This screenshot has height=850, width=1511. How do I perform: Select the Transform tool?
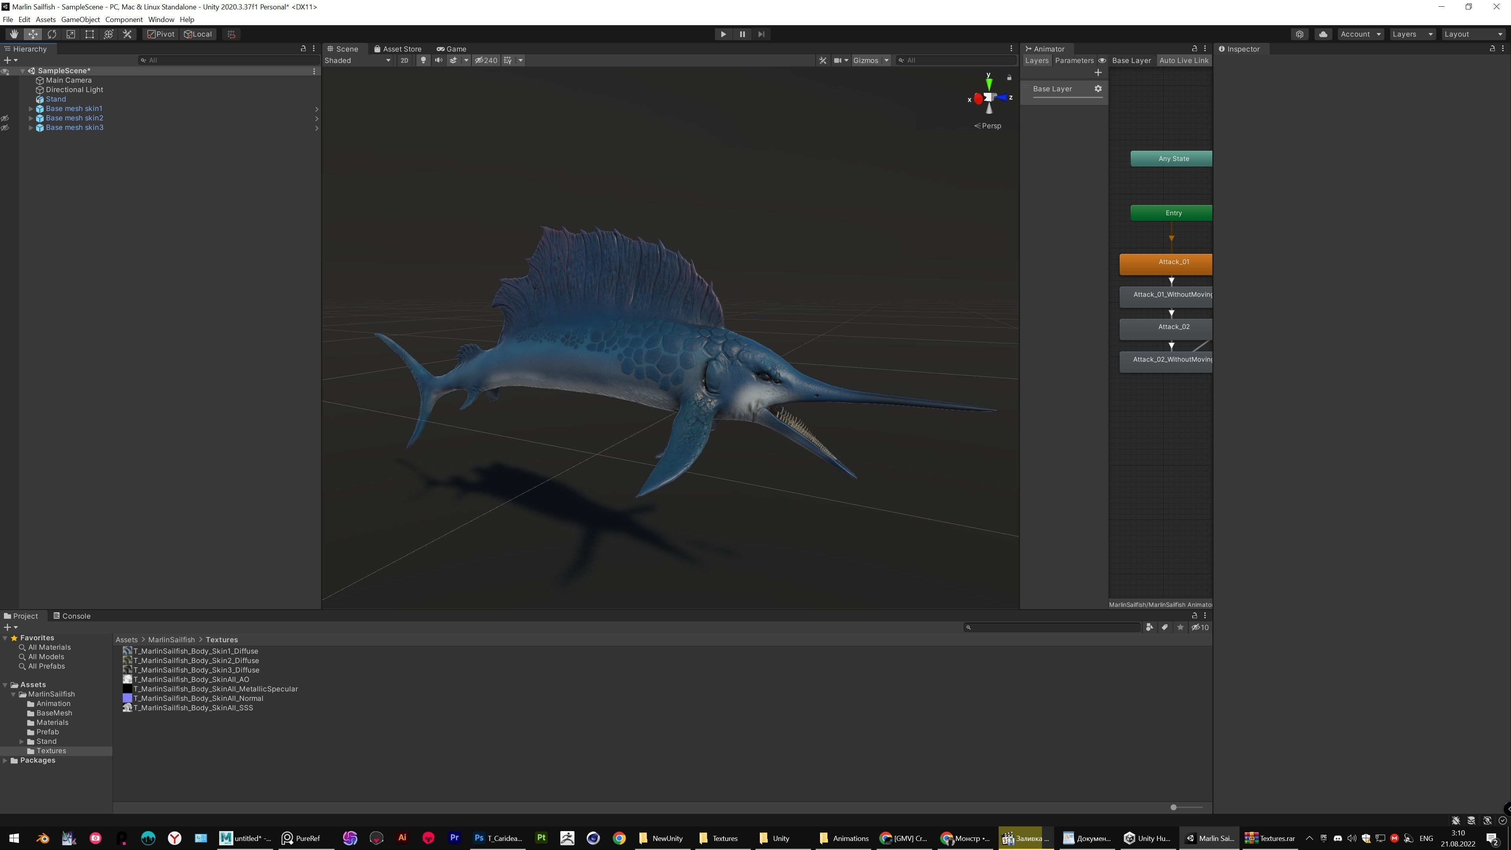point(109,34)
